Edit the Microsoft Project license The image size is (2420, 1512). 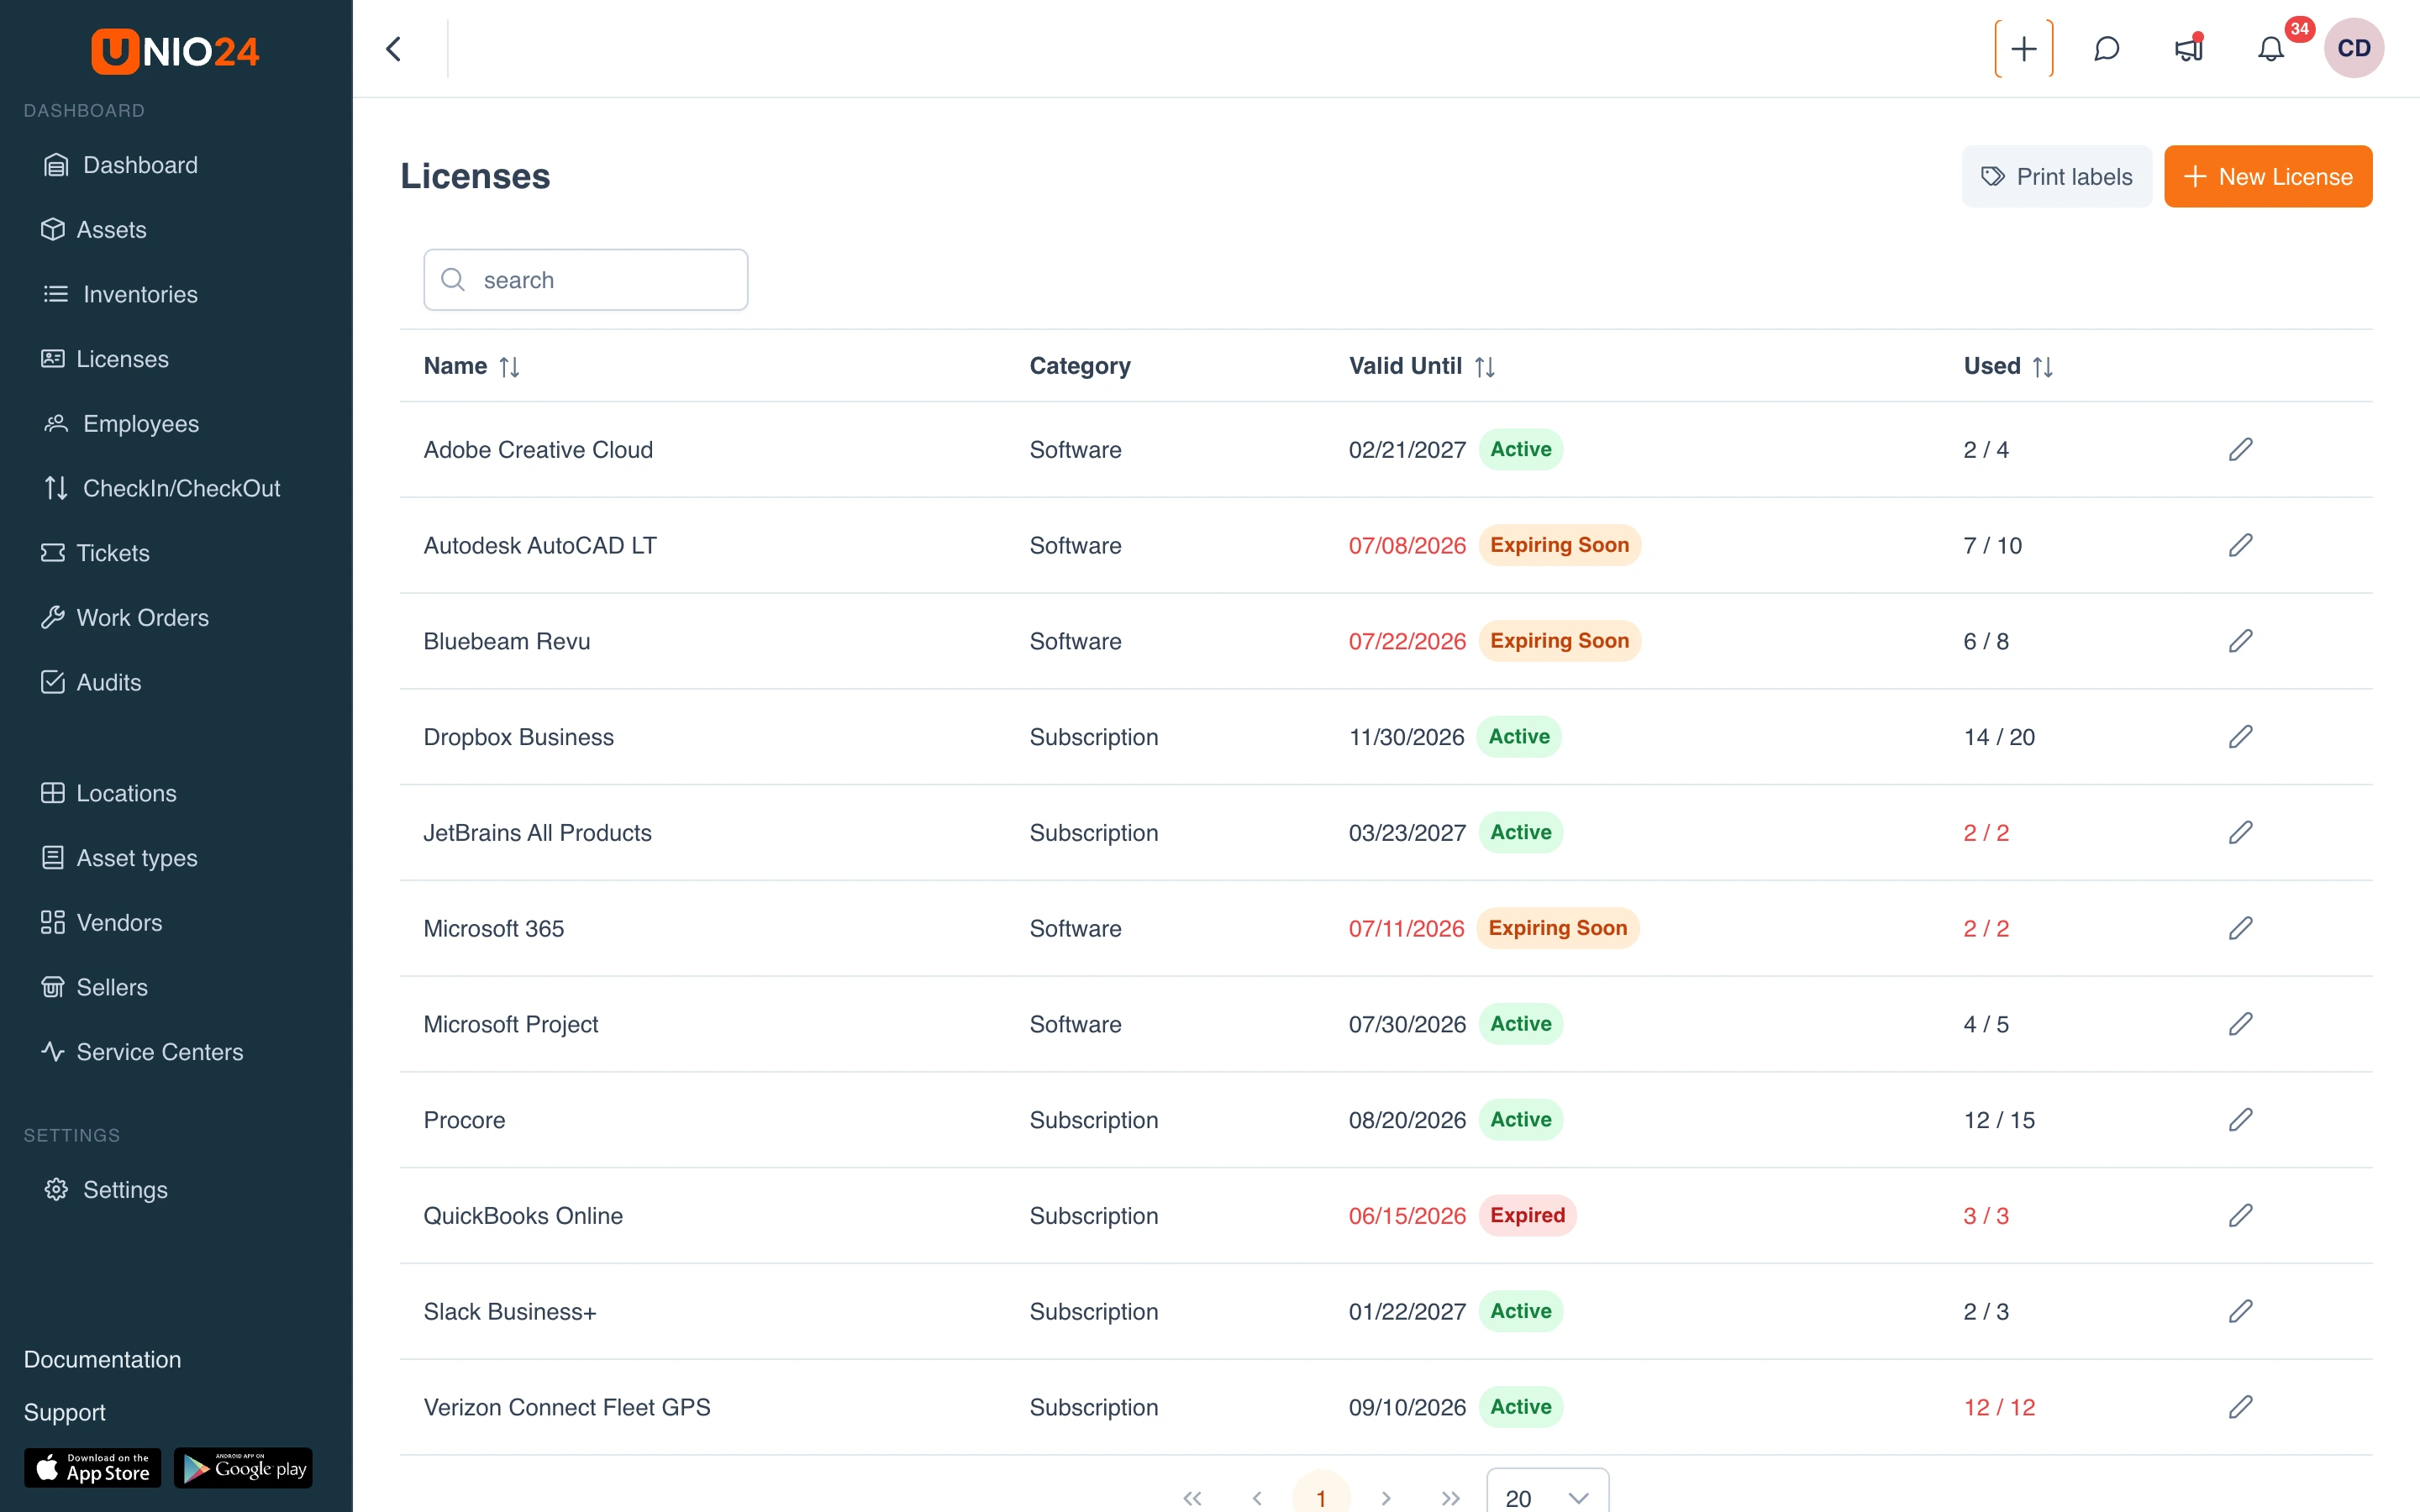tap(2240, 1024)
